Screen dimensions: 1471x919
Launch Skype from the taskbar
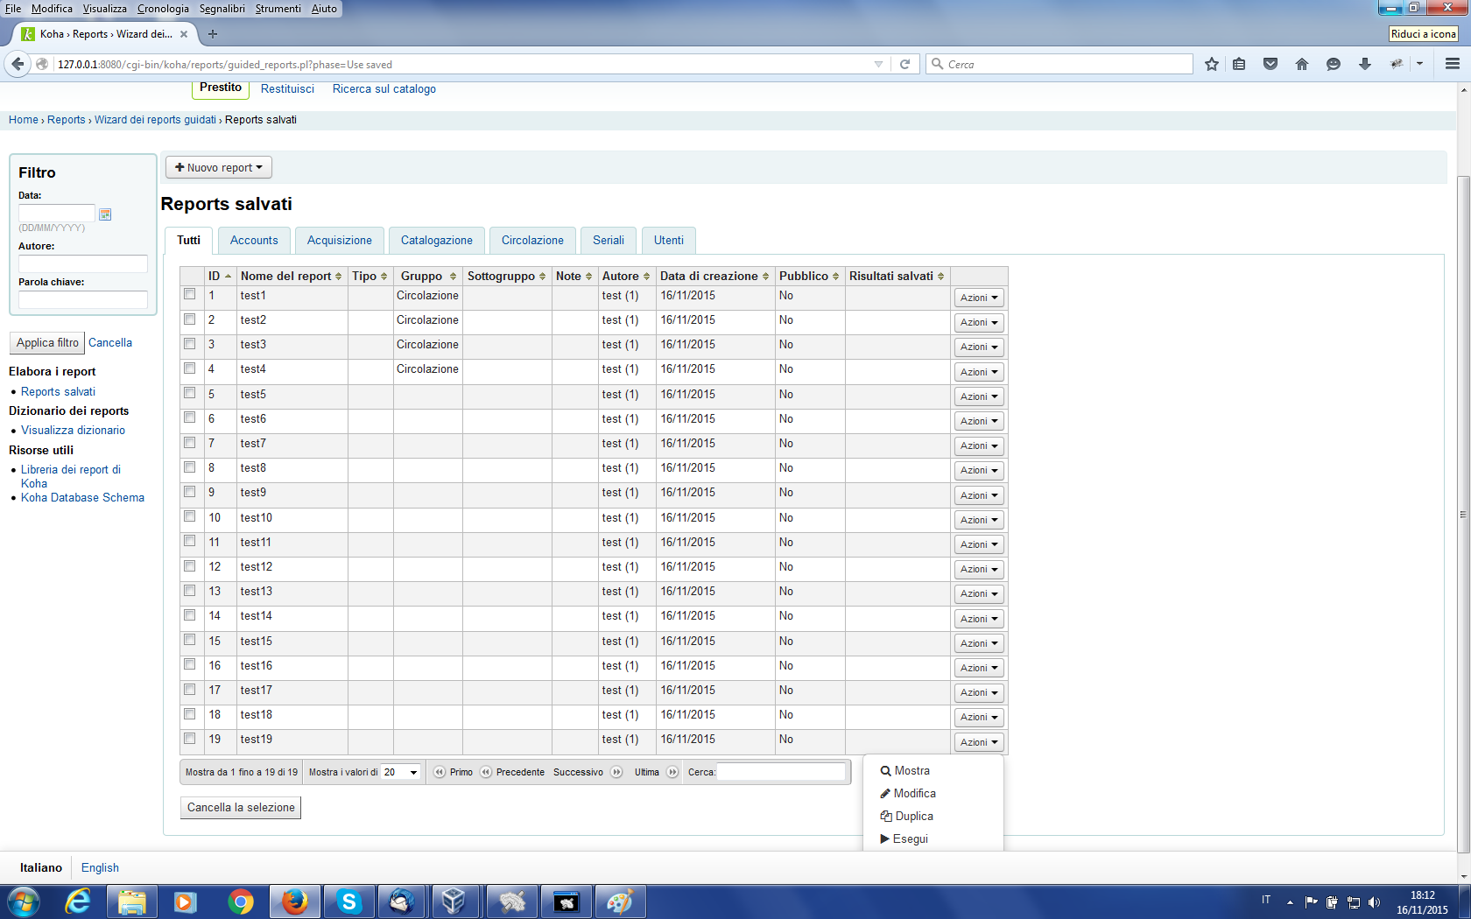click(348, 901)
